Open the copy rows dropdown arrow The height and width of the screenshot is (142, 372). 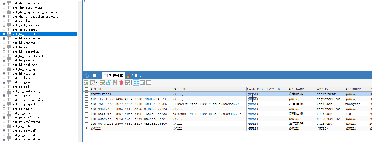click(96, 83)
